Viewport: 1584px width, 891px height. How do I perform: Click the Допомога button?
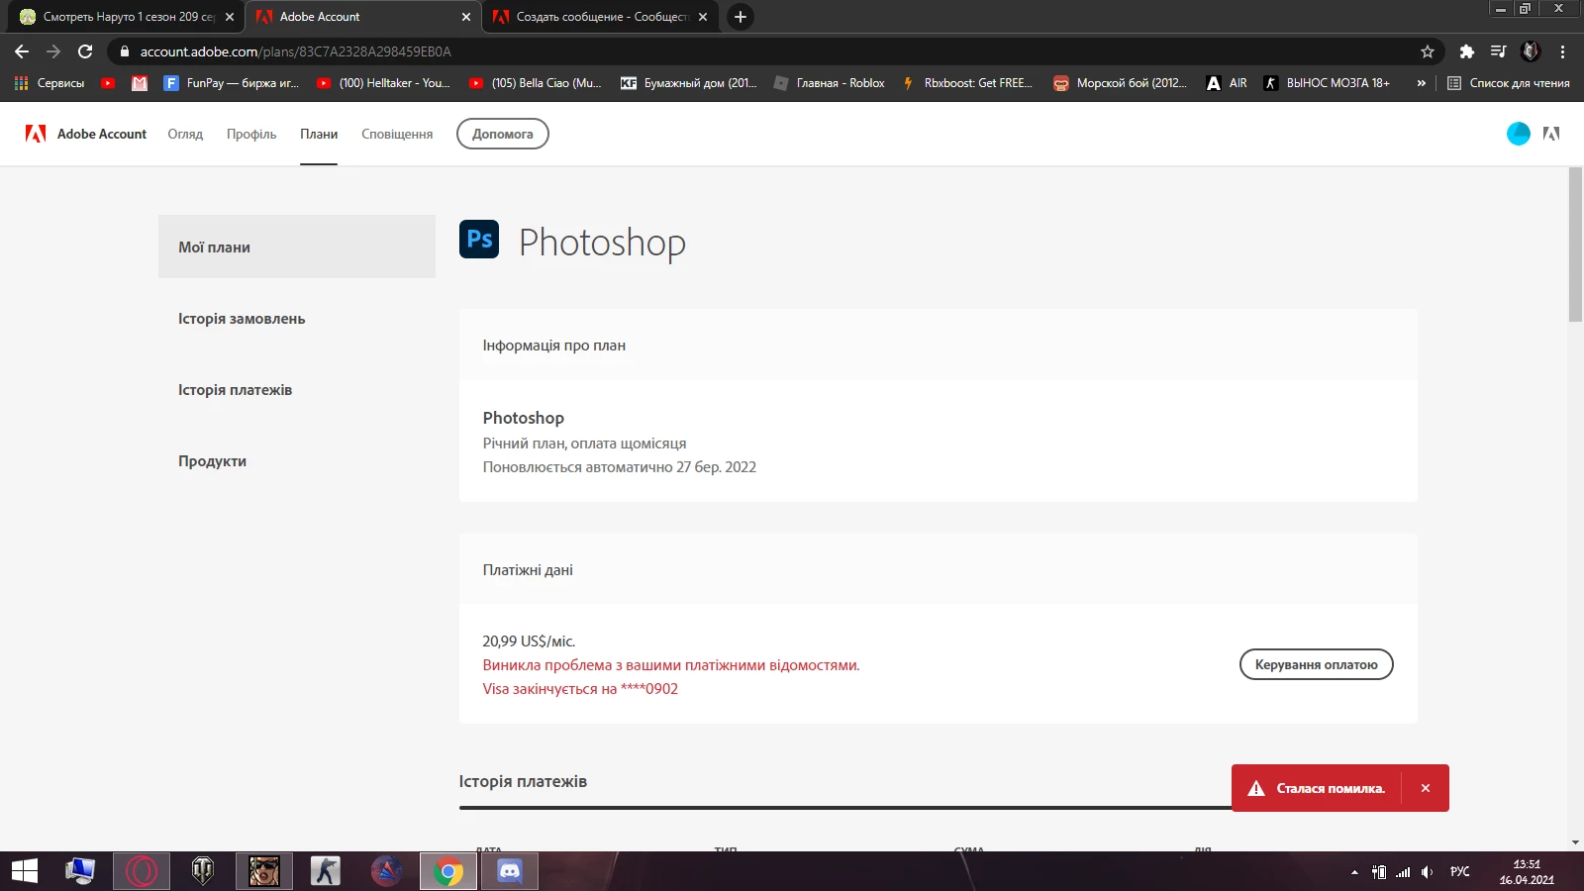(x=503, y=134)
